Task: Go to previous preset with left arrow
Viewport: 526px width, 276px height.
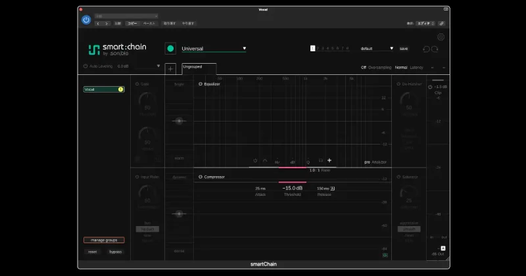Action: pyautogui.click(x=98, y=24)
